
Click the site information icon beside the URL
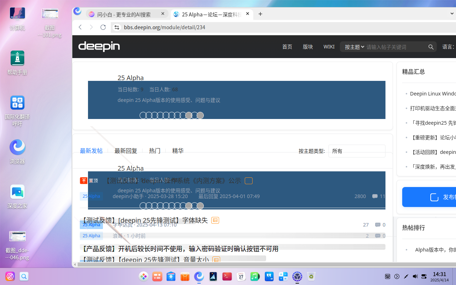coord(116,27)
